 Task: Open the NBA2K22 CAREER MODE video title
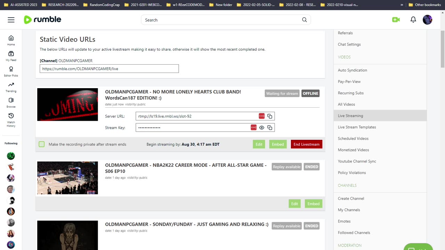click(x=186, y=168)
